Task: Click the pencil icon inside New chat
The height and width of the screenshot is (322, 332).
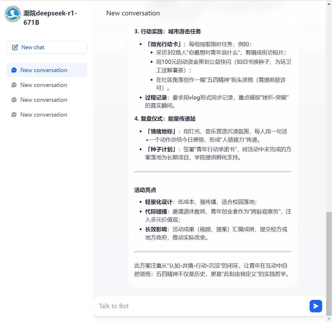Action: pyautogui.click(x=15, y=47)
